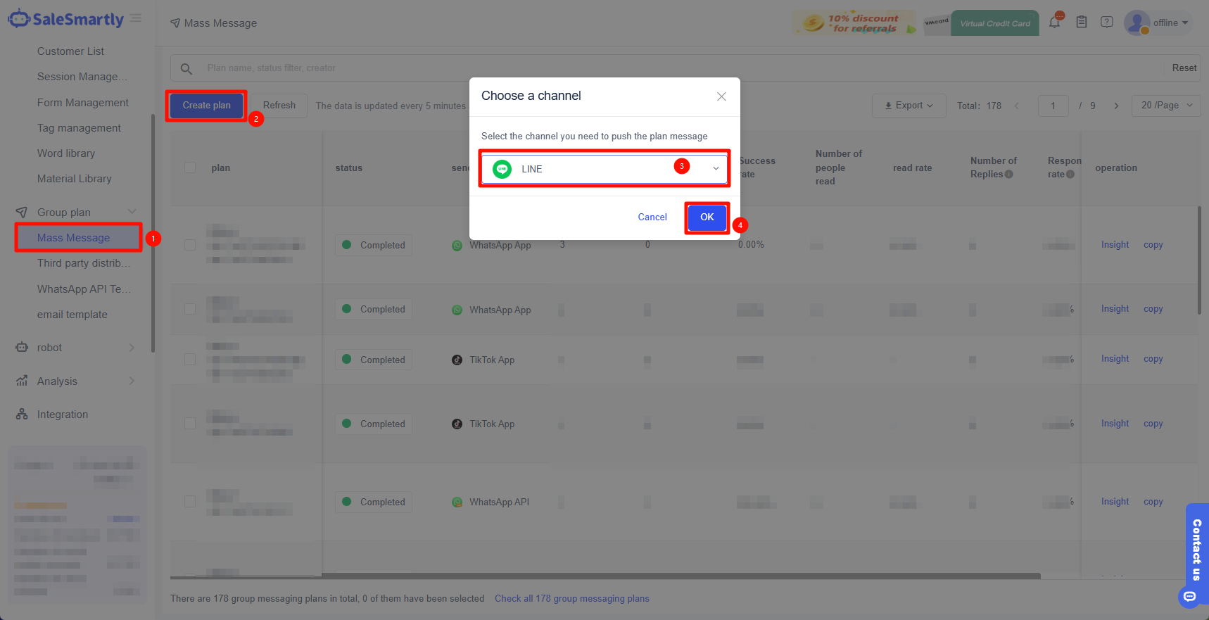
Task: Close the Choose a channel dialog
Action: 721,96
